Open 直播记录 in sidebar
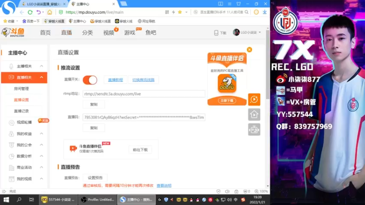This screenshot has width=365, height=205. [21, 111]
